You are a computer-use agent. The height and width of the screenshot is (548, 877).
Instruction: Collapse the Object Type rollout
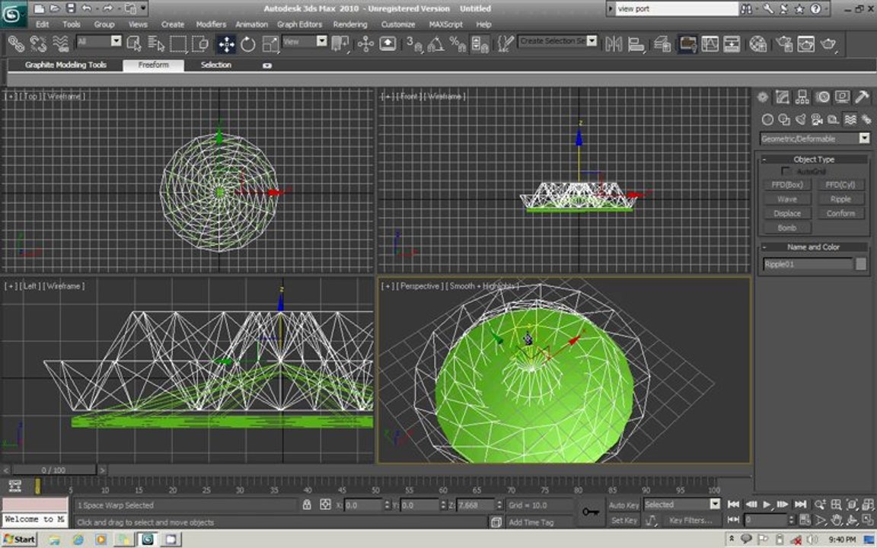pos(813,159)
